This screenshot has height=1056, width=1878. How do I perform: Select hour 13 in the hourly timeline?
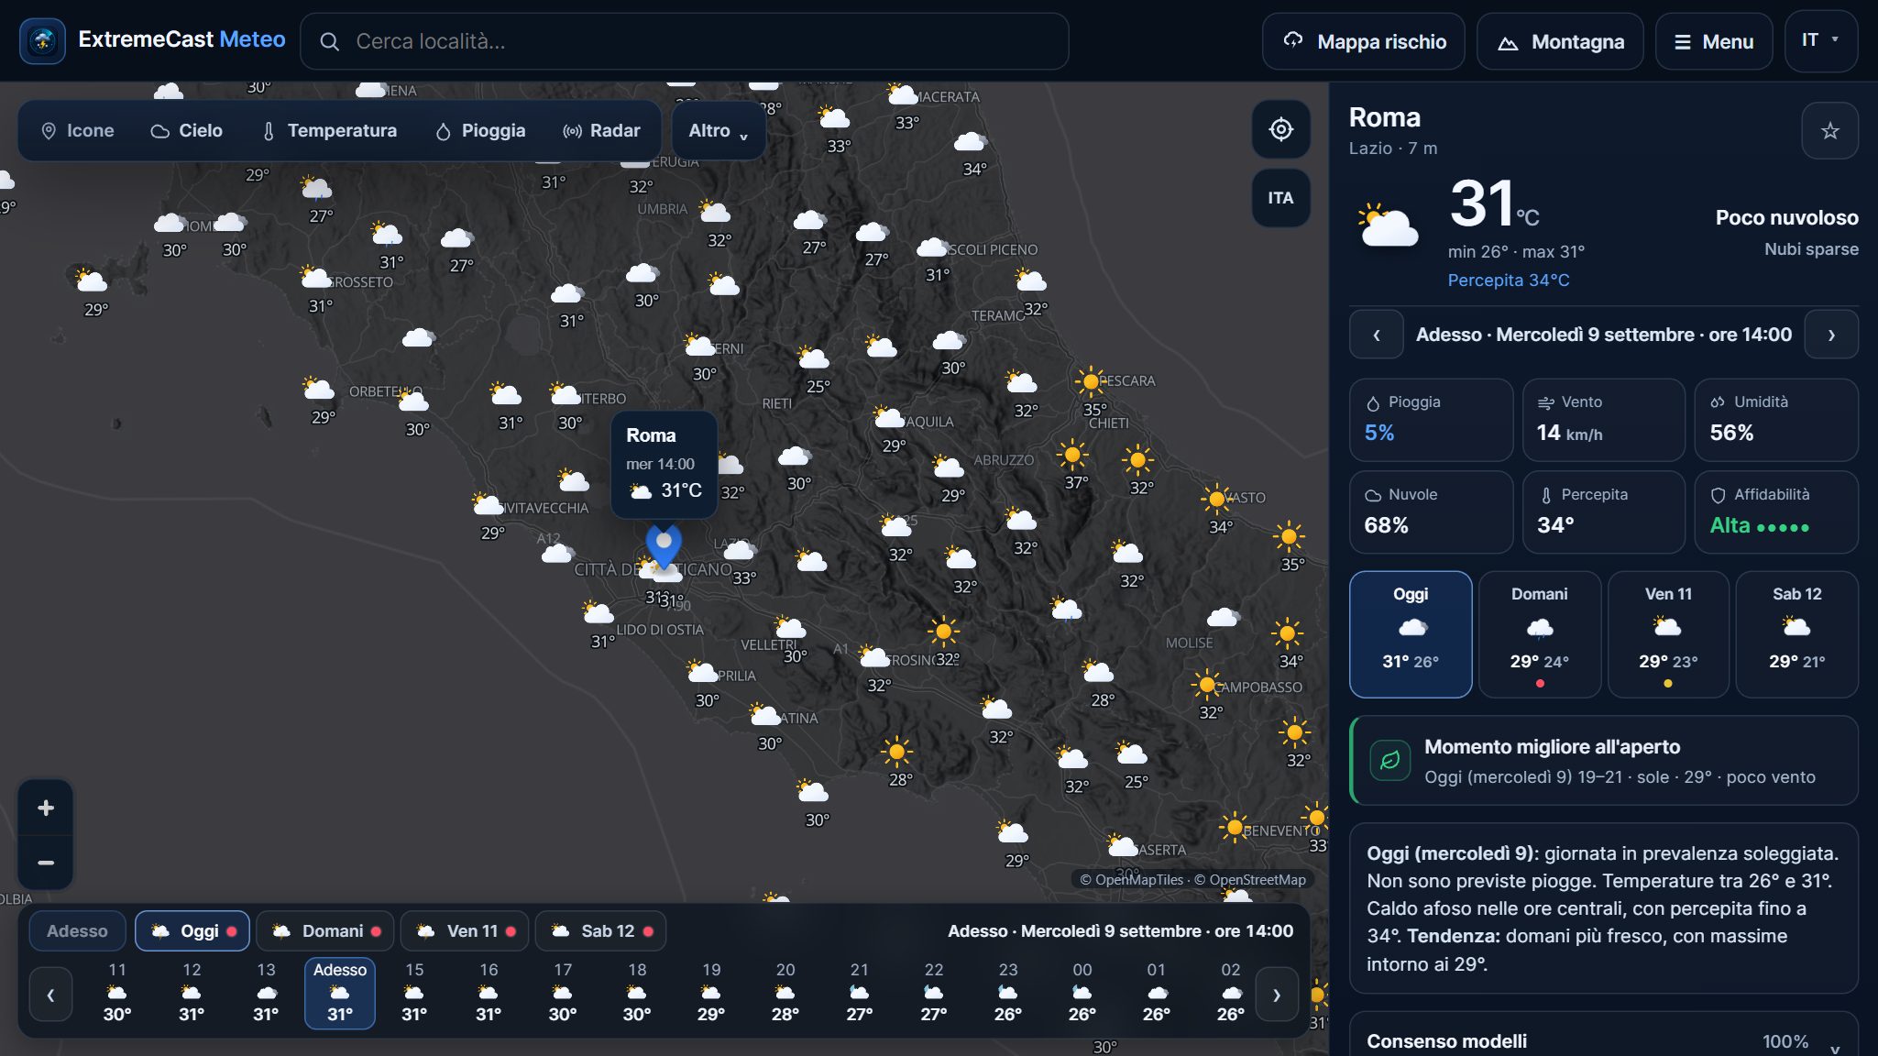coord(266,993)
